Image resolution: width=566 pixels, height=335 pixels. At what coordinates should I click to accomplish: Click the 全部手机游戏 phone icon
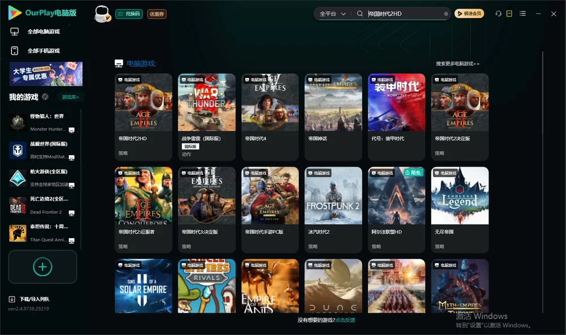click(15, 51)
